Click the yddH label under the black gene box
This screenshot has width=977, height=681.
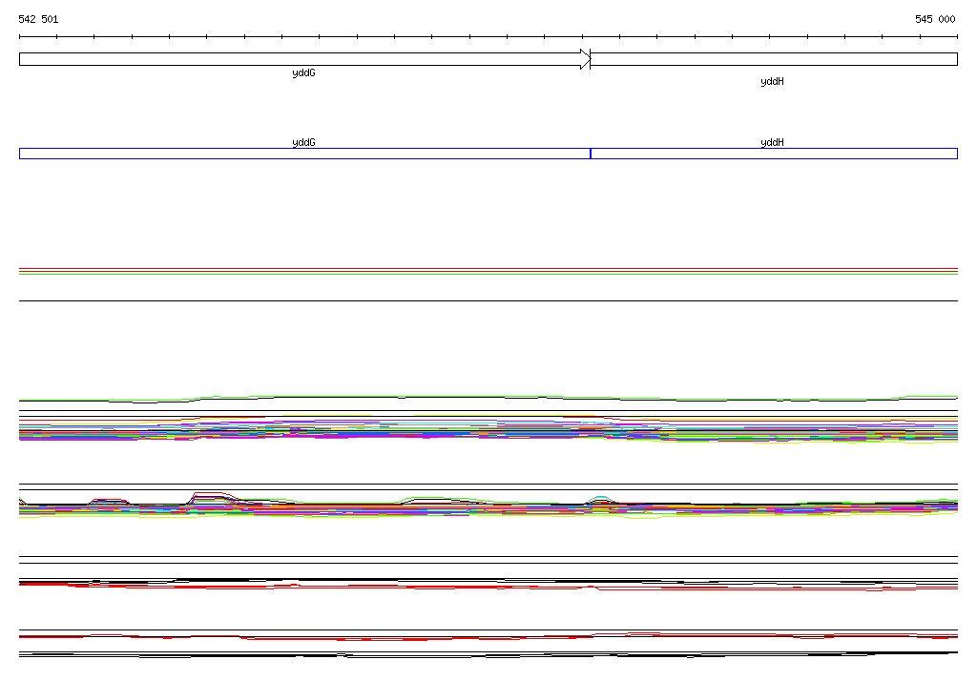tap(772, 82)
